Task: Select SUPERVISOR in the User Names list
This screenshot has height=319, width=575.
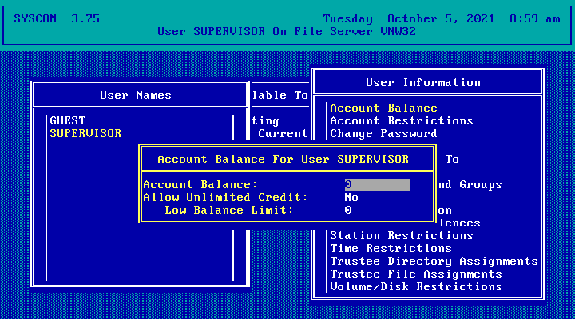Action: (x=85, y=134)
